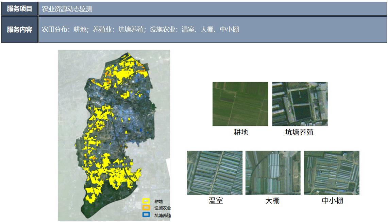Click the 温室 caption
This screenshot has width=388, height=222.
tap(216, 201)
